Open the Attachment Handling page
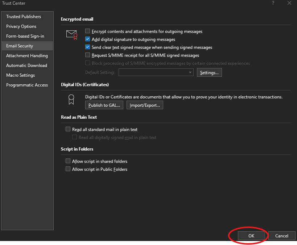 point(27,55)
